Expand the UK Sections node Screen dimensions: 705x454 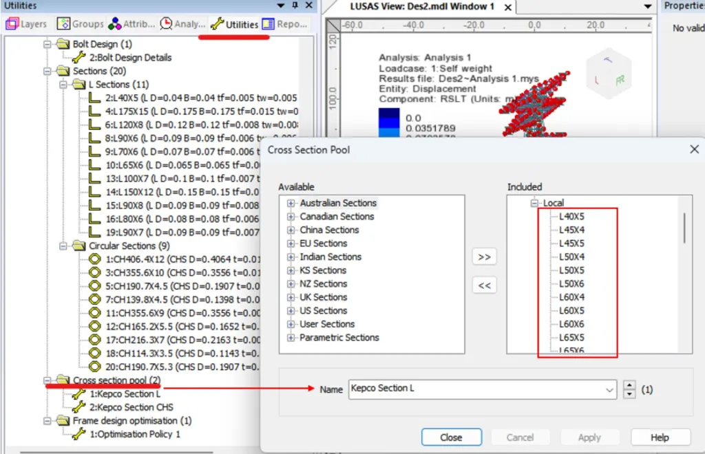pyautogui.click(x=291, y=298)
